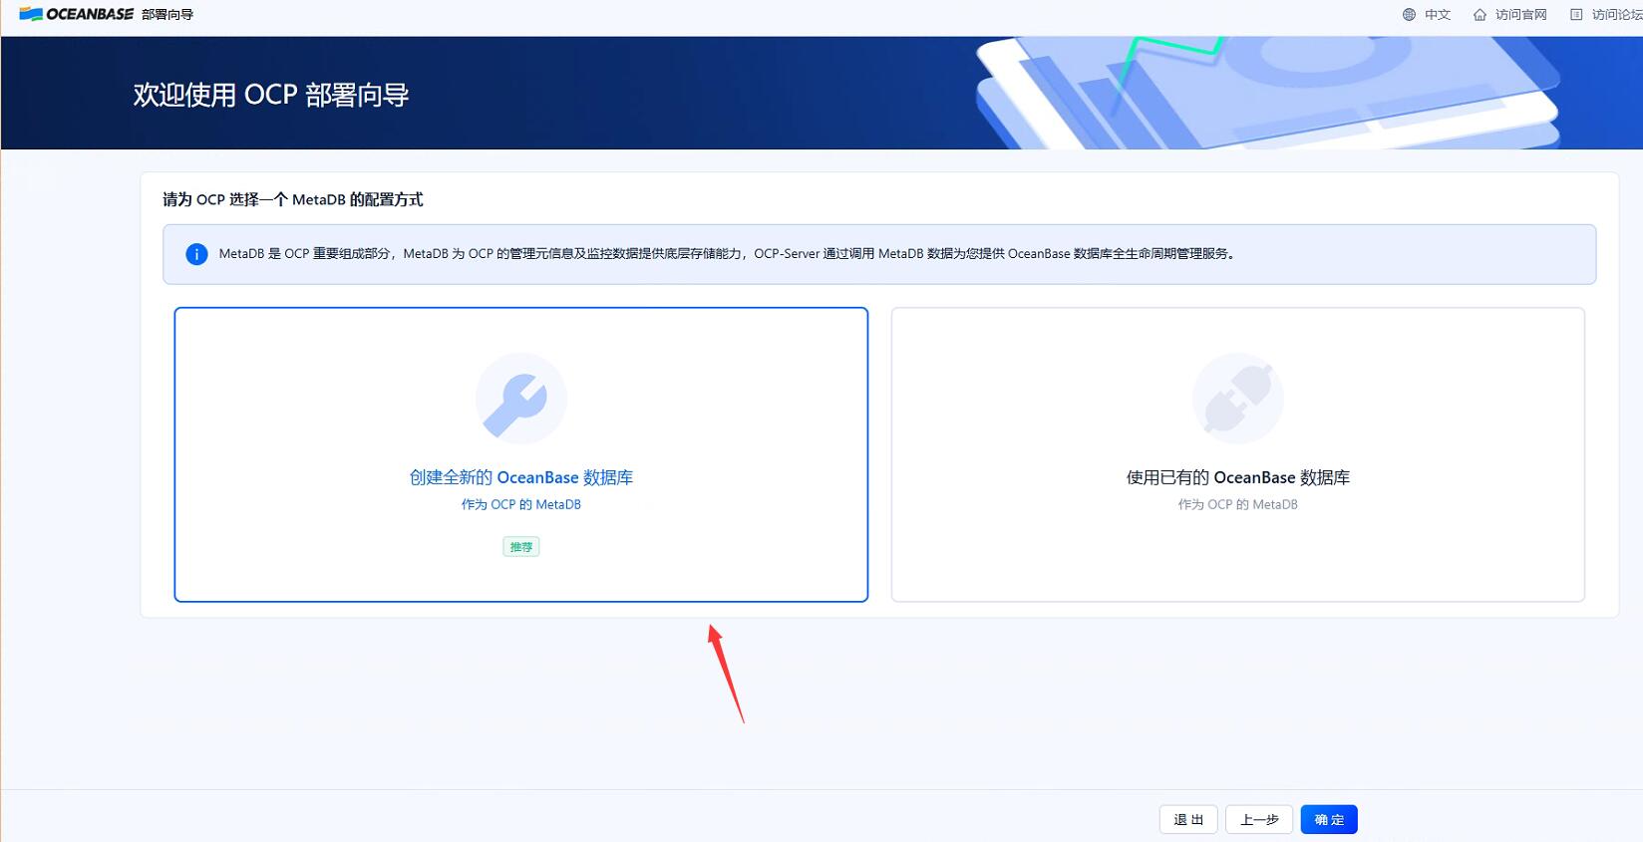Click blue subtitle 作为 OCP 的 MetaDB
The height and width of the screenshot is (842, 1643).
[x=521, y=504]
